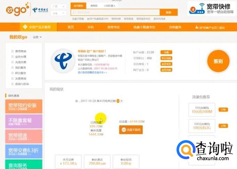This screenshot has width=237, height=169.
Task: Select the 100元包3G data package card
Action: pos(202,126)
